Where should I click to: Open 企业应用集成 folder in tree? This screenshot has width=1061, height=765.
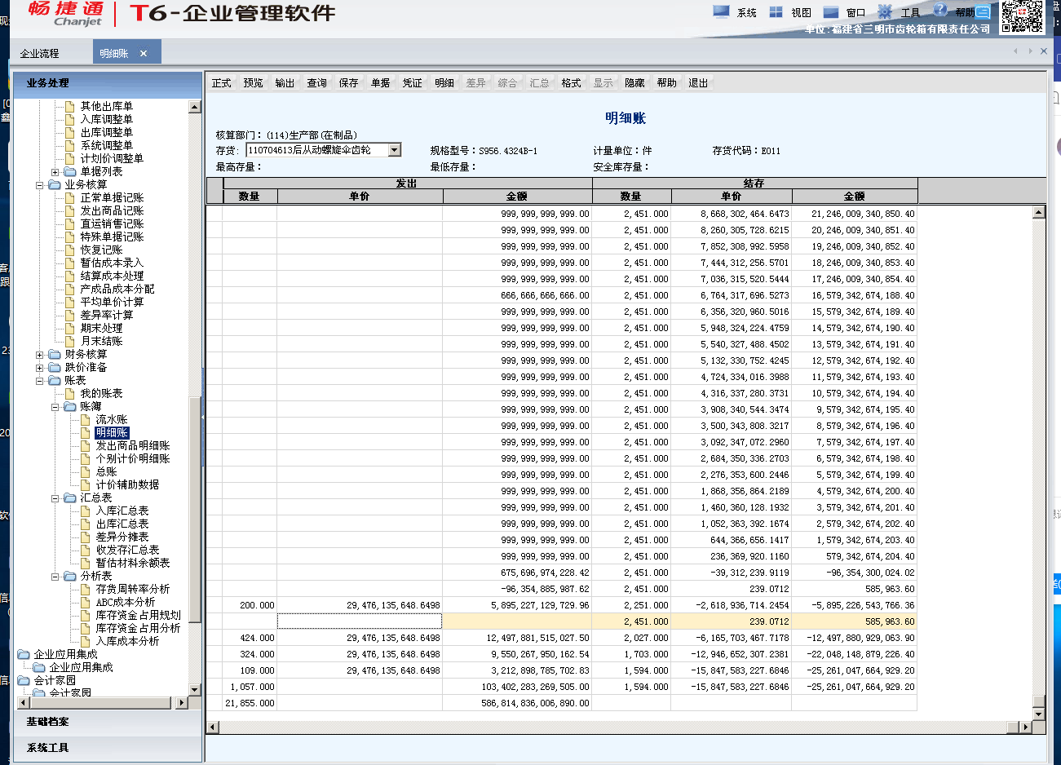coord(65,654)
